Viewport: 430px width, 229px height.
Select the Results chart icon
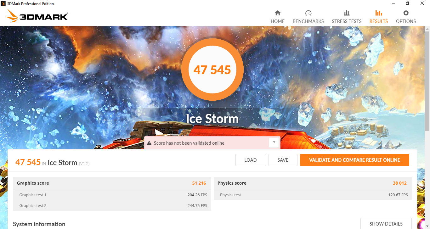point(379,13)
